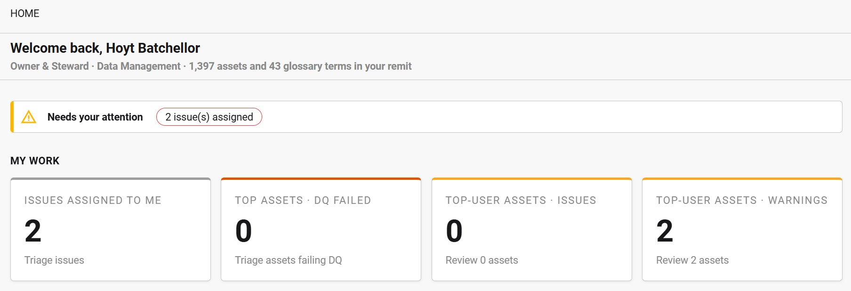
Task: Click the Needs your attention banner
Action: pyautogui.click(x=426, y=117)
